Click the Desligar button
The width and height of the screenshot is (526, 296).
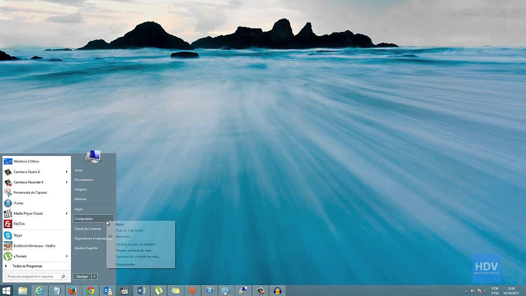(x=82, y=276)
